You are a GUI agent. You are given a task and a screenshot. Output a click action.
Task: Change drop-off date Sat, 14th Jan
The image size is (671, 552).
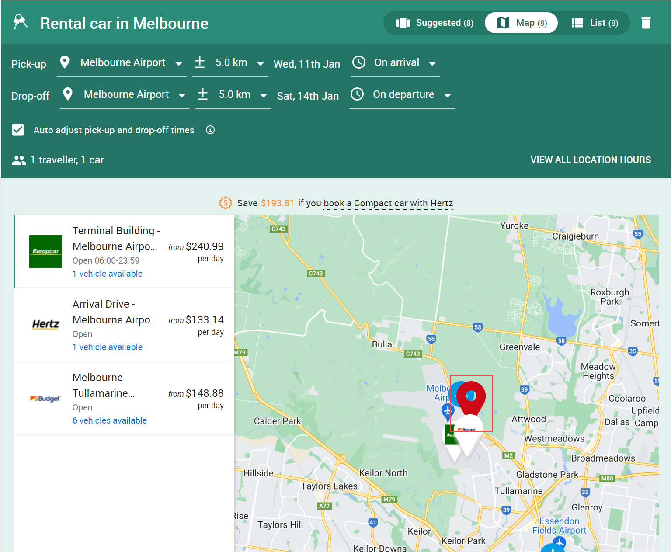click(x=308, y=96)
